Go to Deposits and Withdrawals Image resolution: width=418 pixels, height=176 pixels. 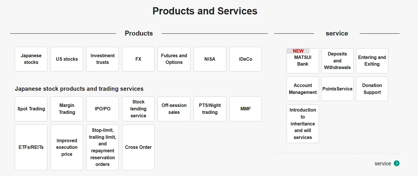point(337,61)
